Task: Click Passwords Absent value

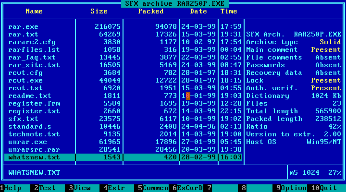Action: pos(328,65)
